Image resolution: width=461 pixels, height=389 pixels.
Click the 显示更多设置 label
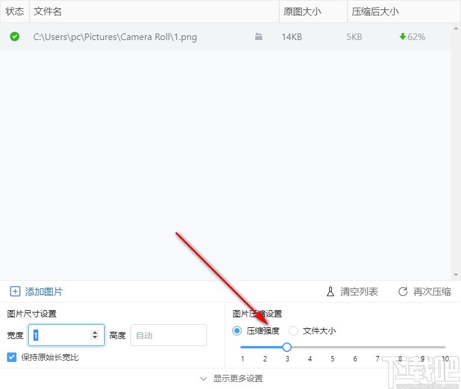(x=238, y=378)
